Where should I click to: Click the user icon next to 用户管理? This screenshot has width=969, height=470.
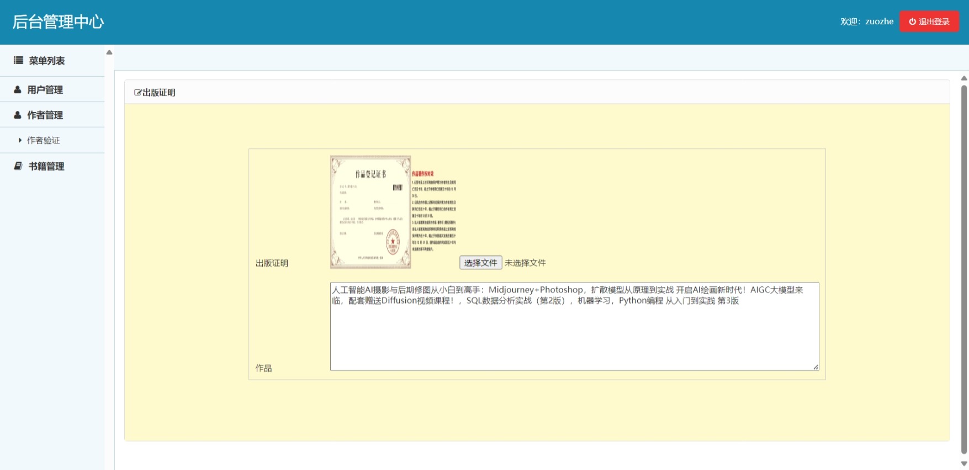point(18,89)
